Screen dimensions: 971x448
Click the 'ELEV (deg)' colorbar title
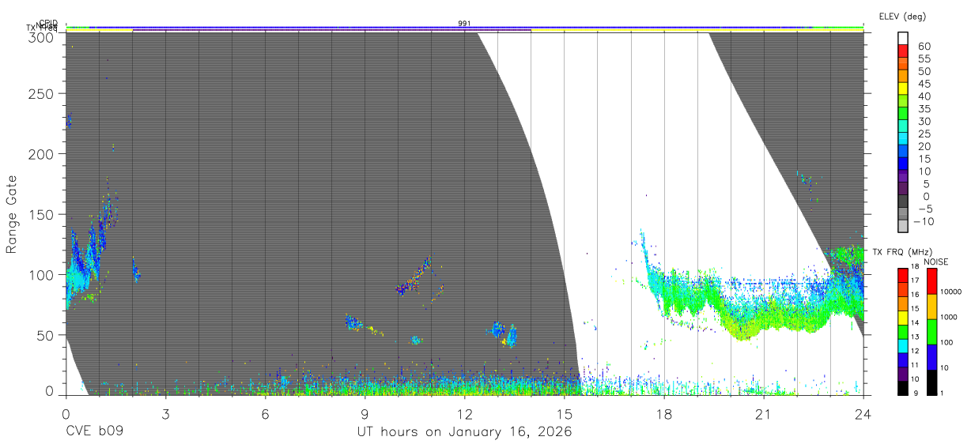pyautogui.click(x=902, y=17)
